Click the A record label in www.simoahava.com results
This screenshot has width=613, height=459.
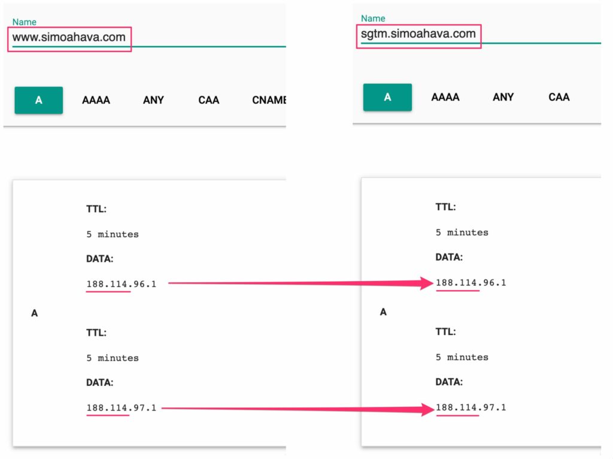click(x=34, y=313)
